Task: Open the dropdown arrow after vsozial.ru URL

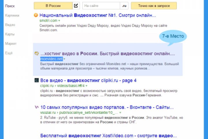Action: pyautogui.click(x=120, y=113)
